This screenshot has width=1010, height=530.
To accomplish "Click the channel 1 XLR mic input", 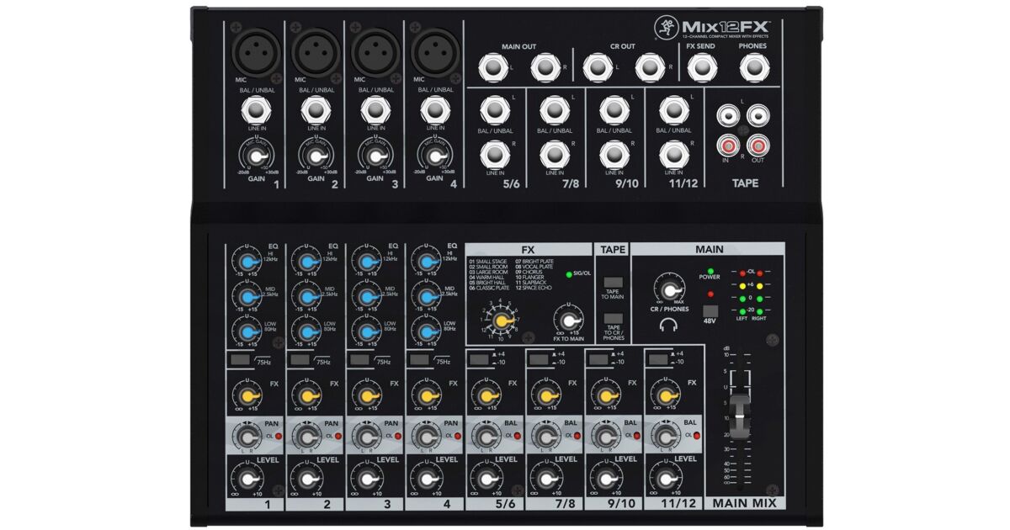I will tap(256, 52).
